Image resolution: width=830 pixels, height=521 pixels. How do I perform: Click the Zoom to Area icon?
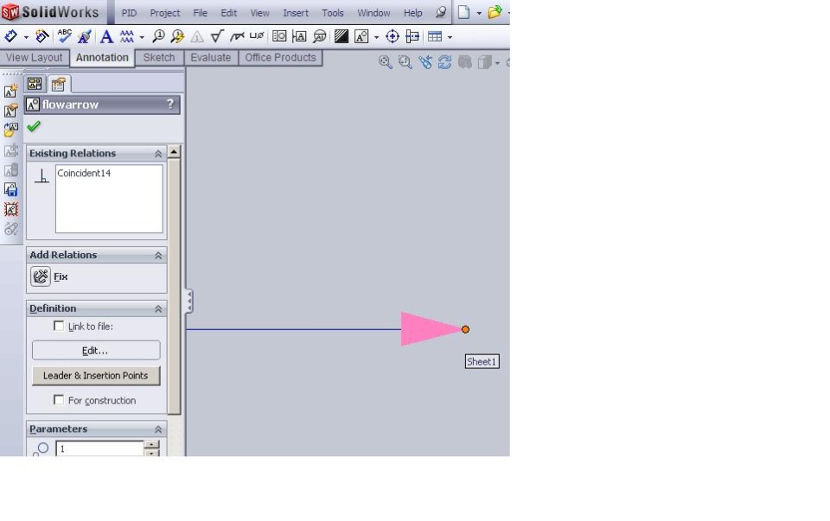405,62
